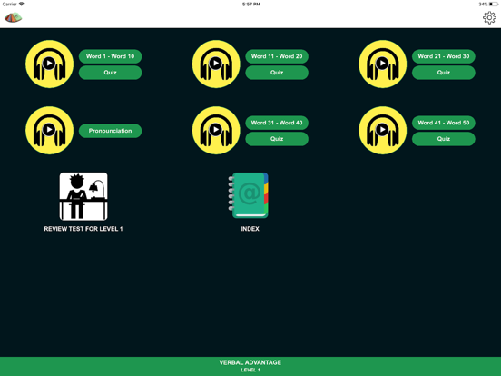Open the Pronounciation button
Image resolution: width=501 pixels, height=376 pixels.
pos(110,131)
